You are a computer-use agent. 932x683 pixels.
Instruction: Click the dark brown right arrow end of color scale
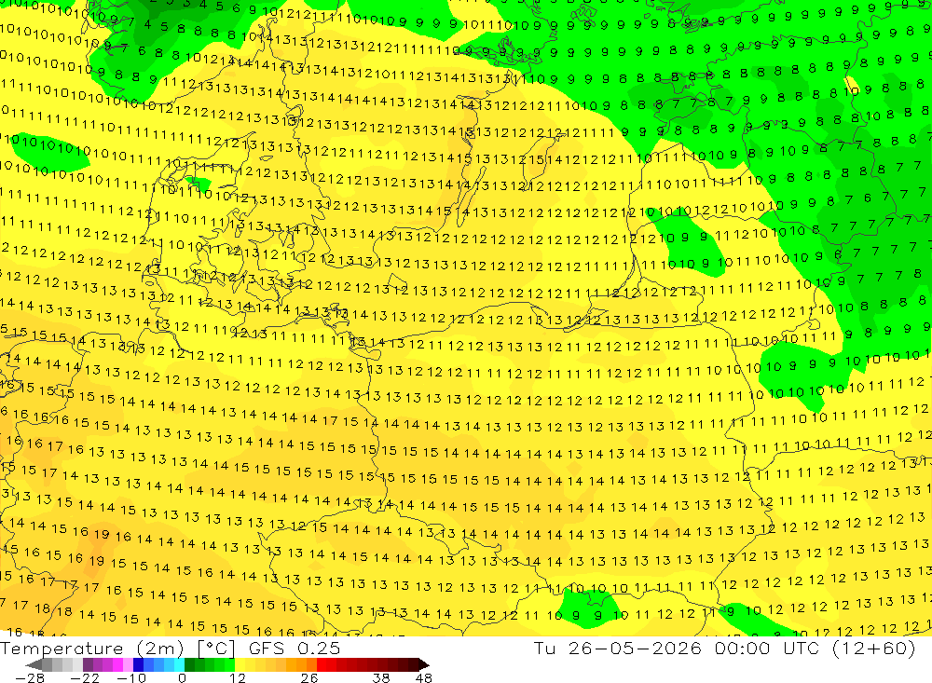(422, 664)
